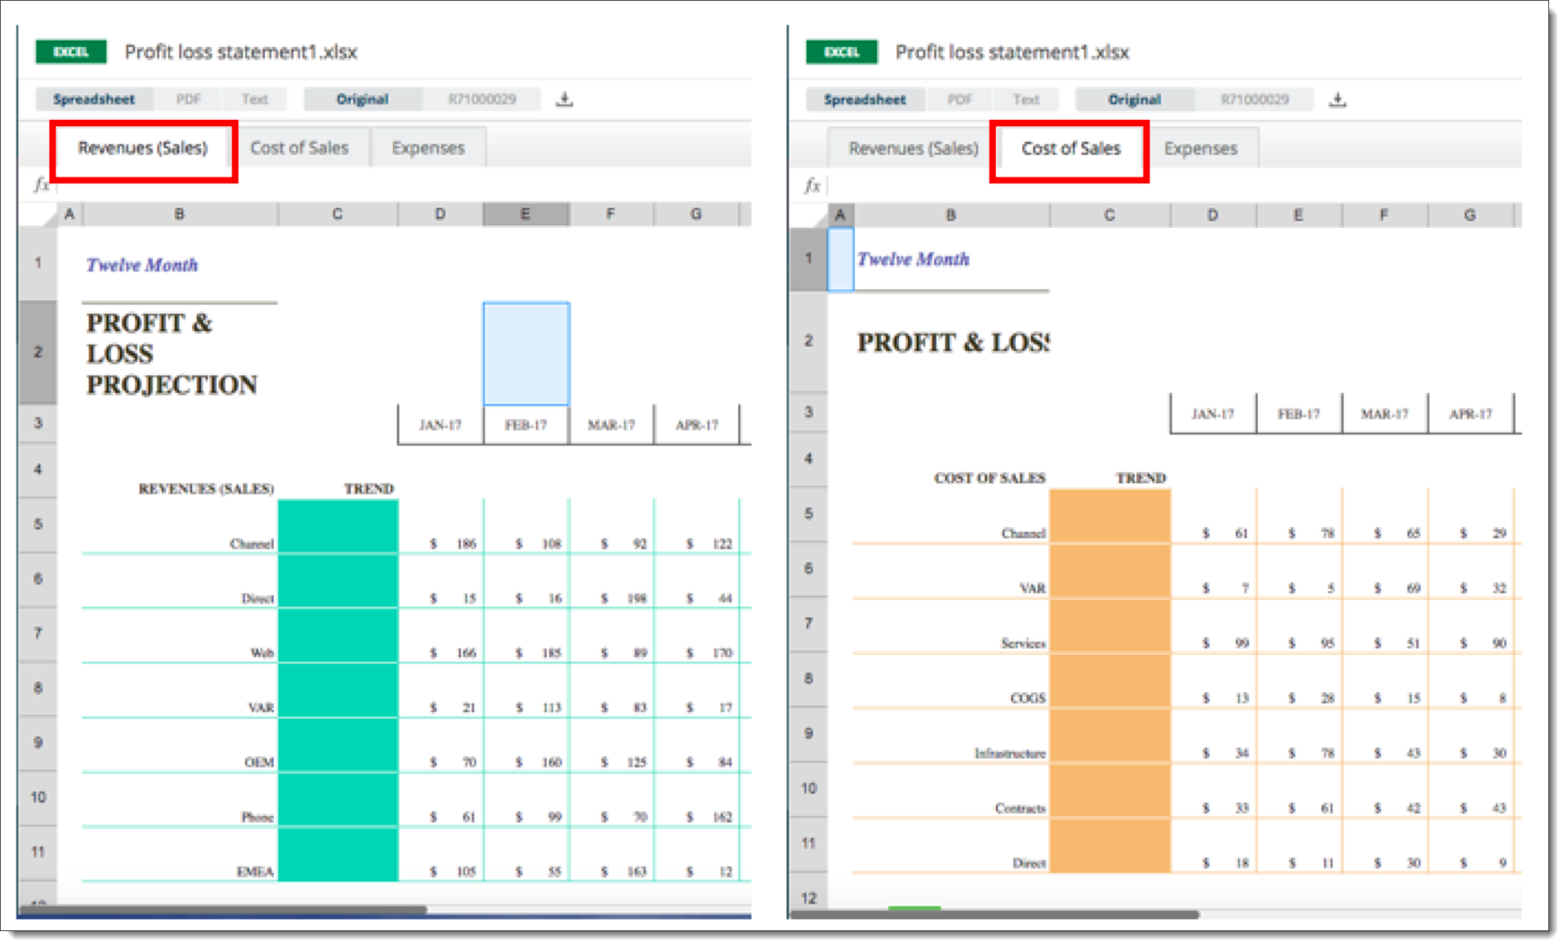Screen dimensions: 1565x947
Task: Click highlighted cell E2 in left spreadsheet
Action: [x=526, y=353]
